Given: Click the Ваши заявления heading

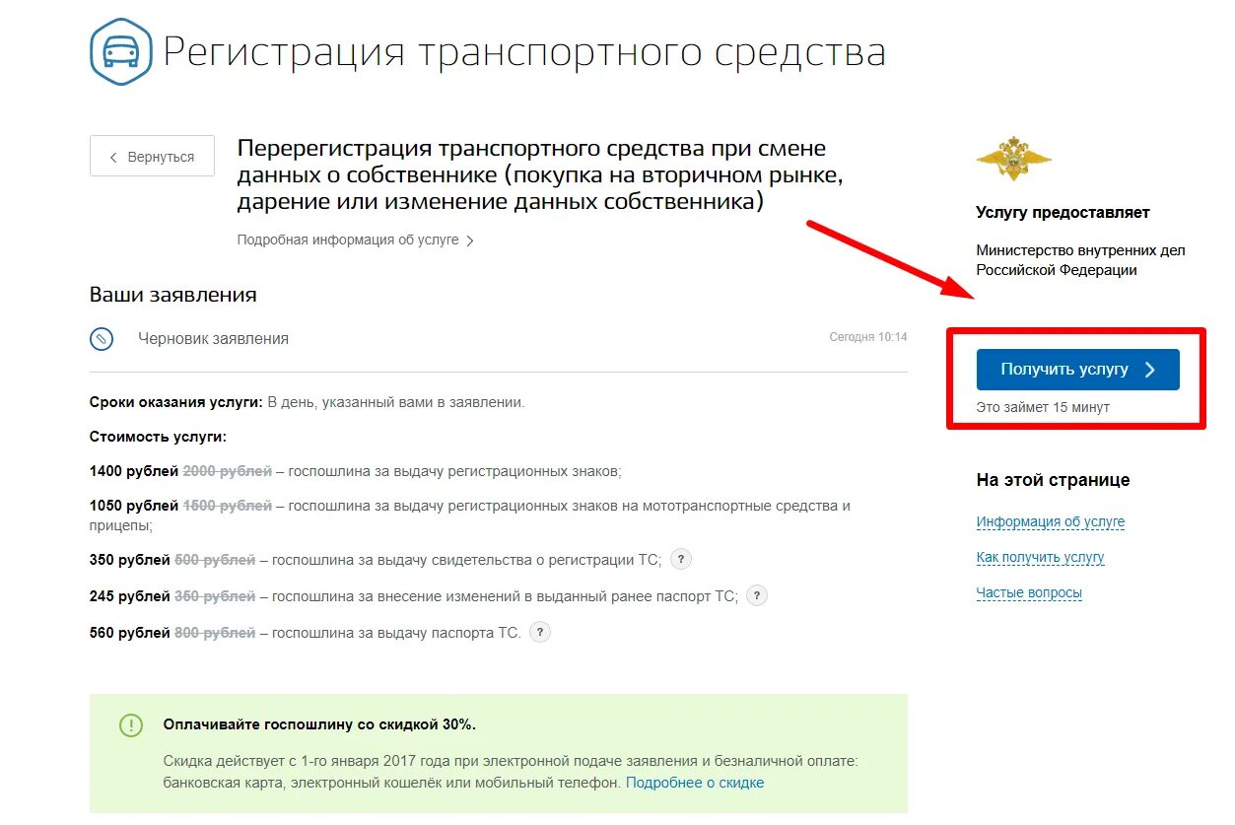Looking at the screenshot, I should click(x=172, y=295).
